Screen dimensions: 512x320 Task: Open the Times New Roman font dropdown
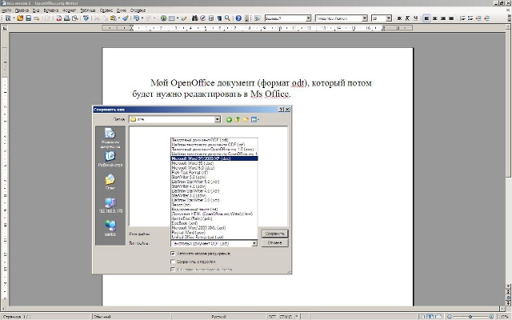365,18
